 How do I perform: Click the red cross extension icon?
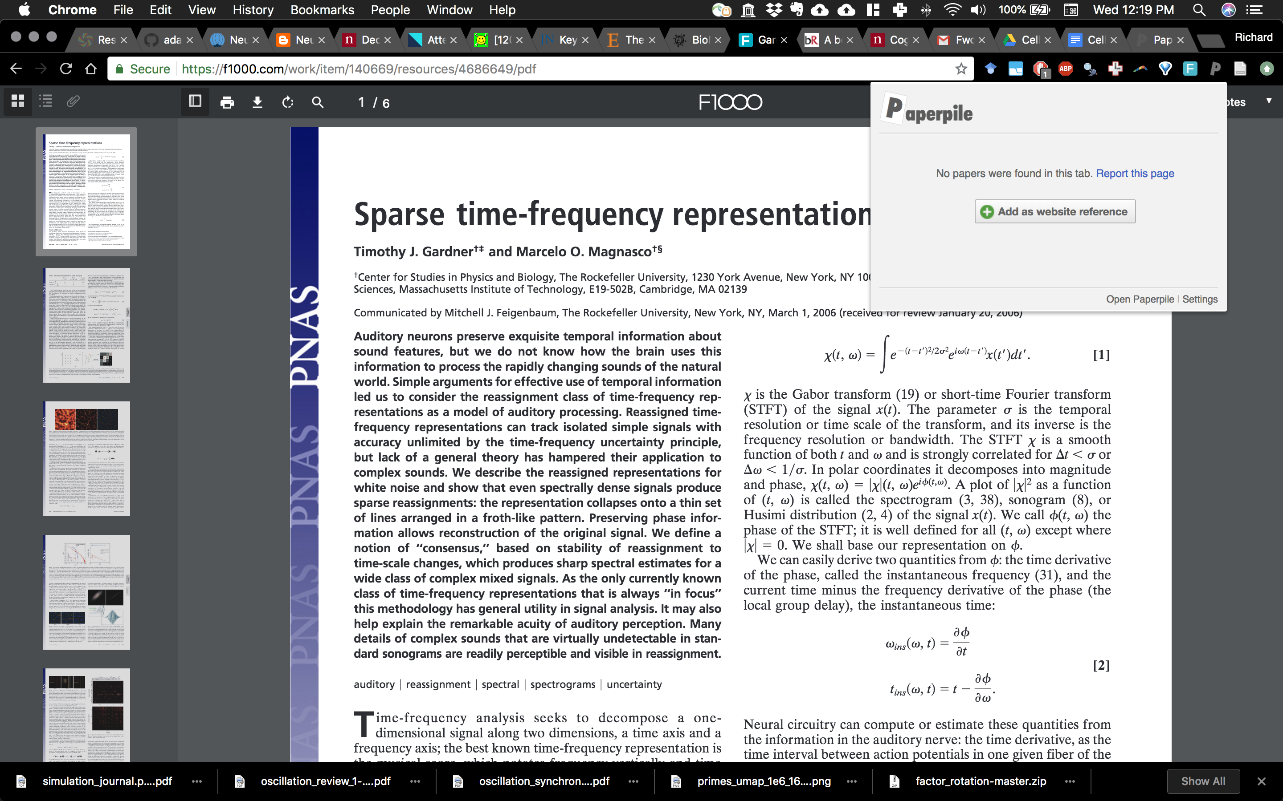(1115, 69)
